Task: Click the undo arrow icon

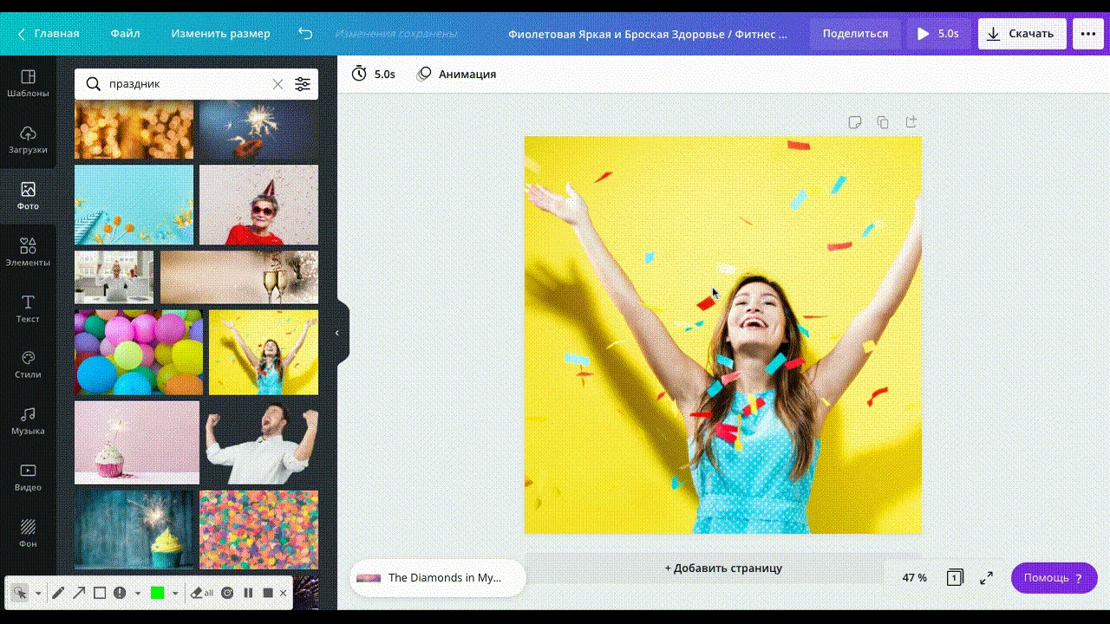Action: click(305, 34)
